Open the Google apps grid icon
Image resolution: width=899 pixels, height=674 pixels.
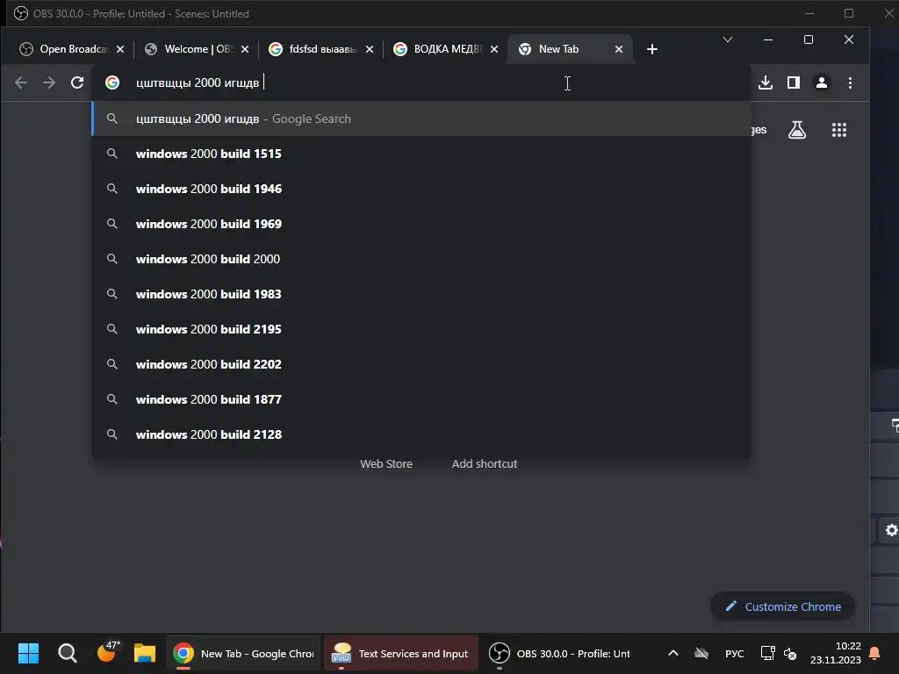pyautogui.click(x=839, y=130)
